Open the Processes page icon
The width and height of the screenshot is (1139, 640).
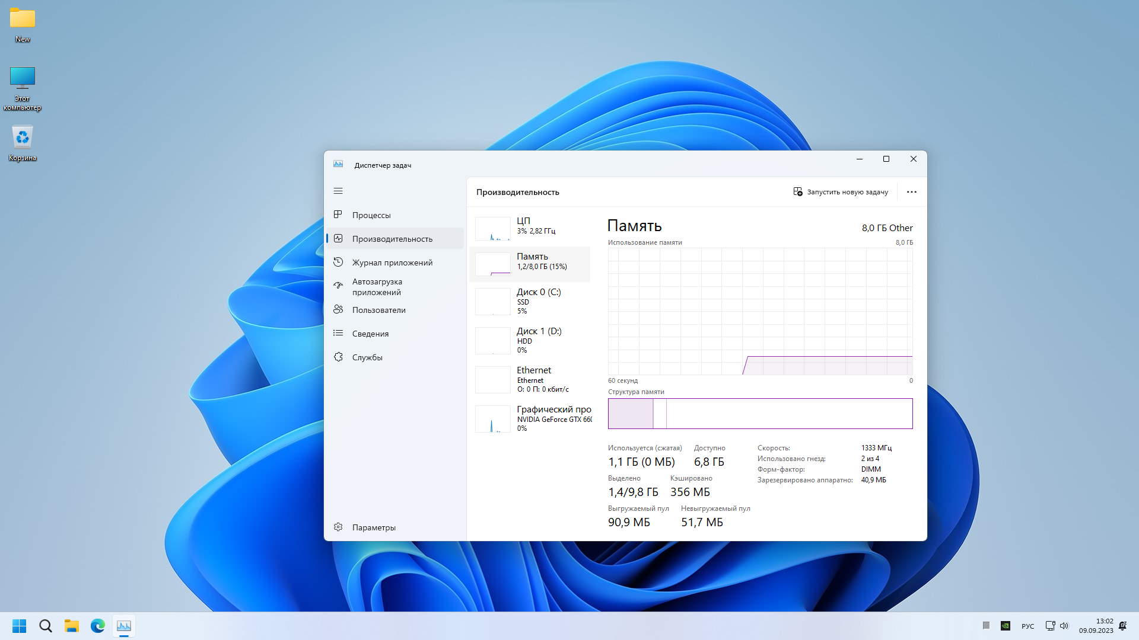click(x=338, y=215)
